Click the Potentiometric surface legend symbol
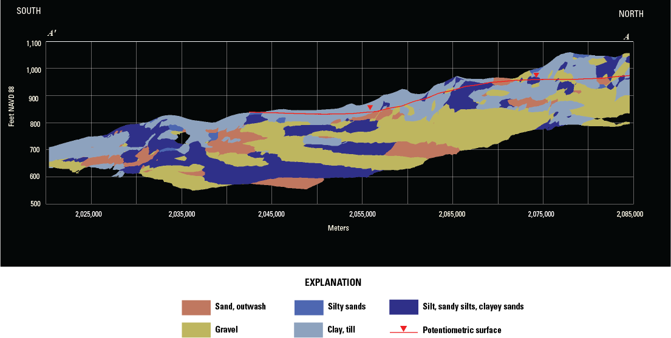The width and height of the screenshot is (671, 338). (403, 330)
